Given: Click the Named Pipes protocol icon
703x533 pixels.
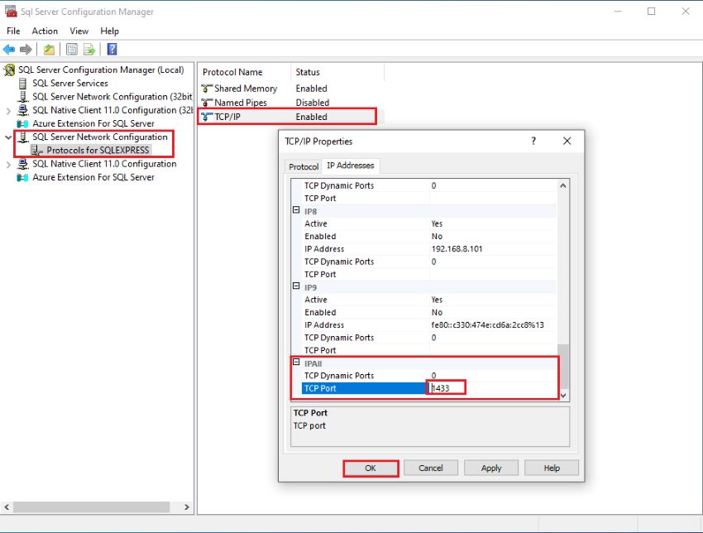Looking at the screenshot, I should coord(207,103).
